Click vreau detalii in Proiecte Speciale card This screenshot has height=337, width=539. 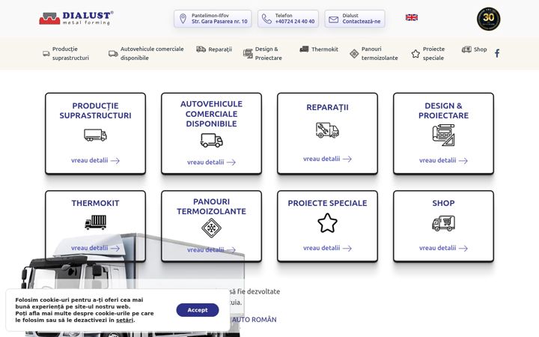(x=327, y=248)
